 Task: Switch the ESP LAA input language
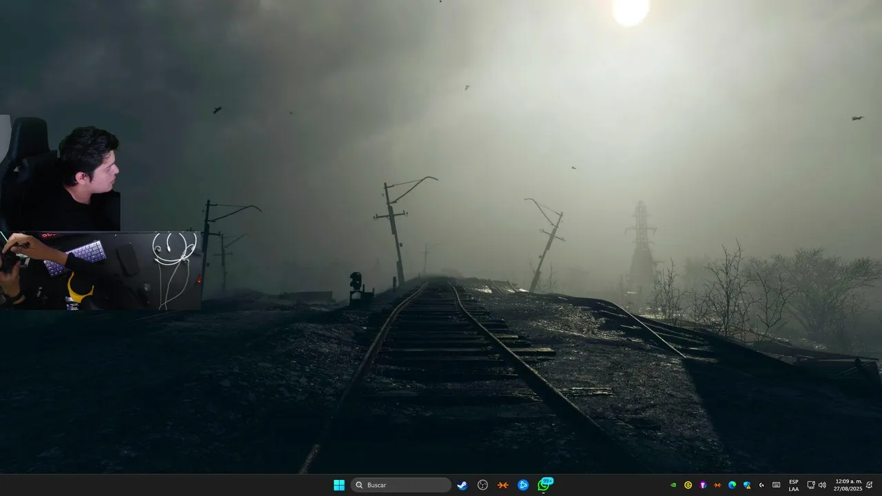tap(794, 485)
